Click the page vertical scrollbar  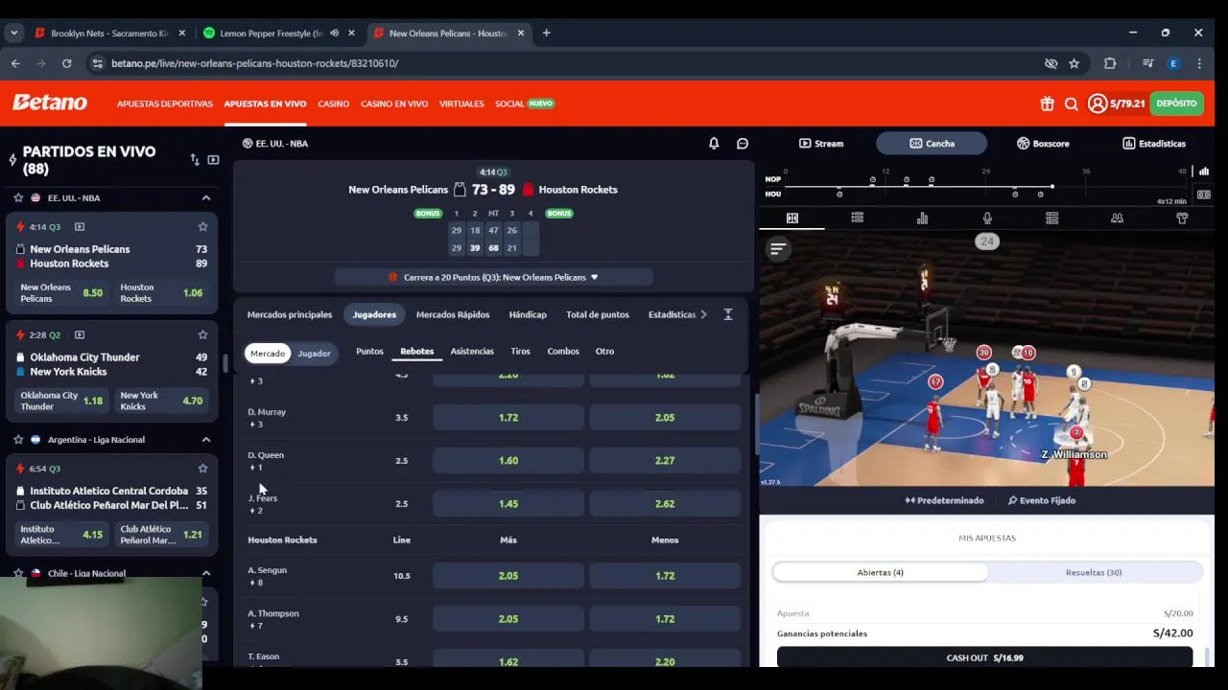pyautogui.click(x=757, y=426)
